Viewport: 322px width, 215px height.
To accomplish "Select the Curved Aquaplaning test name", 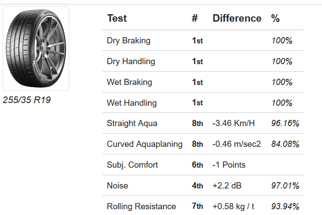I will coord(144,144).
